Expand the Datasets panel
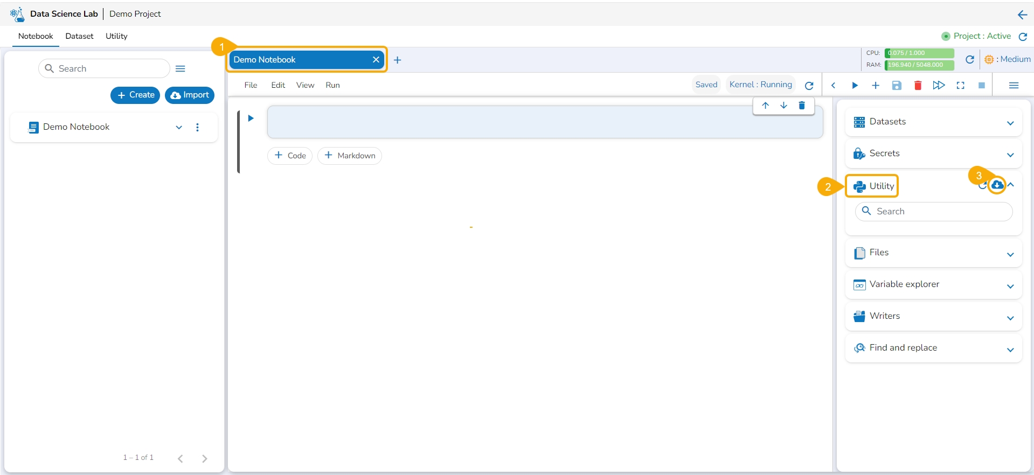 pos(1010,123)
